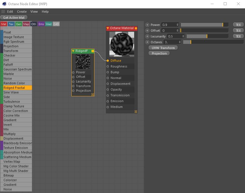This screenshot has height=193, width=245.
Task: Click the yellow Diffuse port on Octane Material
Action: (x=108, y=61)
